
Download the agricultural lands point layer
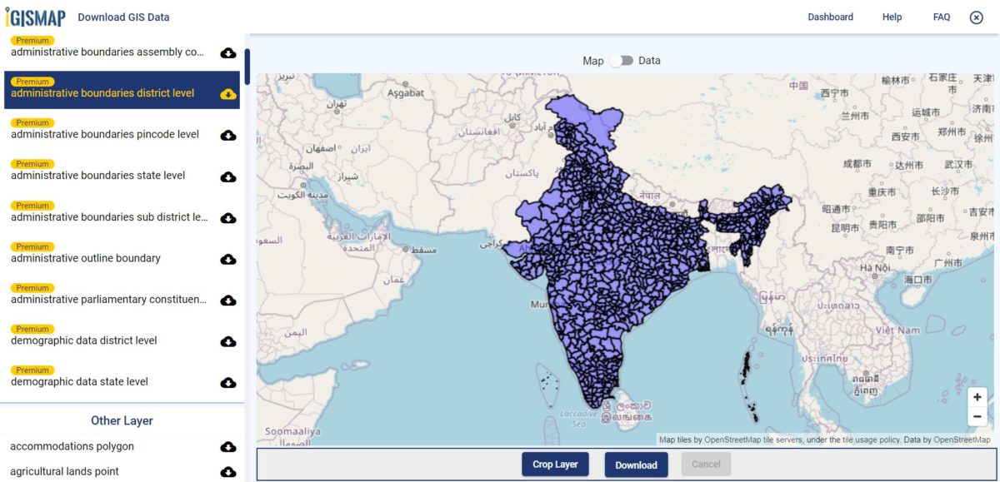pyautogui.click(x=228, y=470)
